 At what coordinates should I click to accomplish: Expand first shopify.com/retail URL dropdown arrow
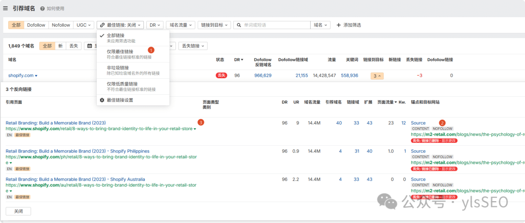(x=195, y=129)
